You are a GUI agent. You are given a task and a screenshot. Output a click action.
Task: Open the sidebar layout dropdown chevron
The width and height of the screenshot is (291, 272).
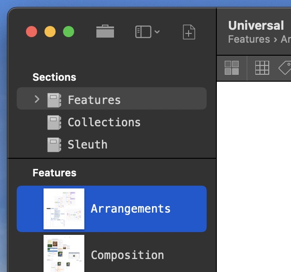click(157, 32)
